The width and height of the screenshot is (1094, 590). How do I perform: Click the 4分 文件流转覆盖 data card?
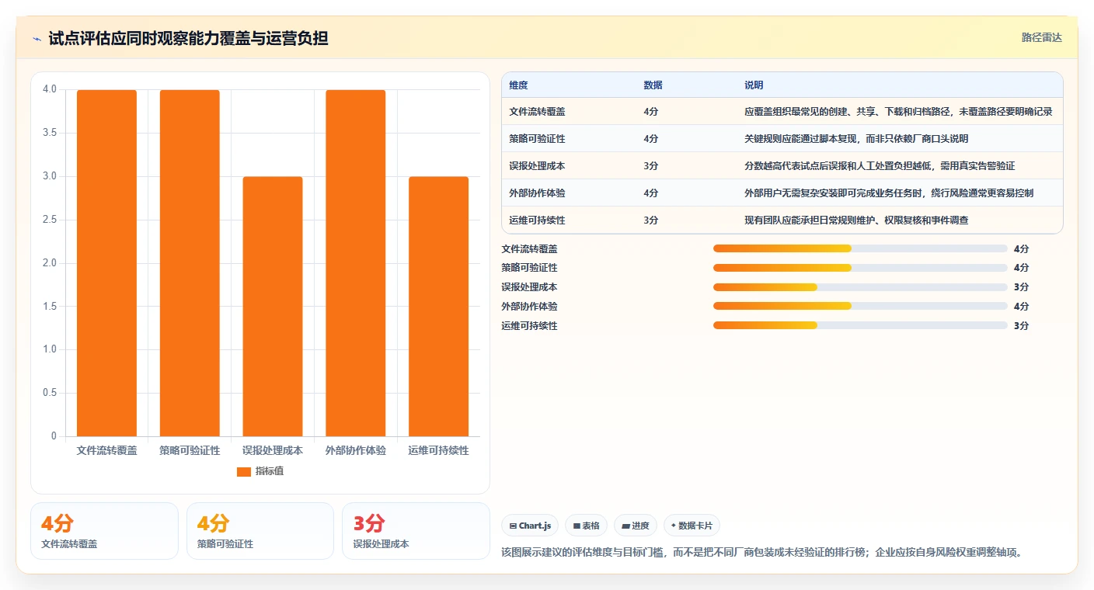point(104,531)
